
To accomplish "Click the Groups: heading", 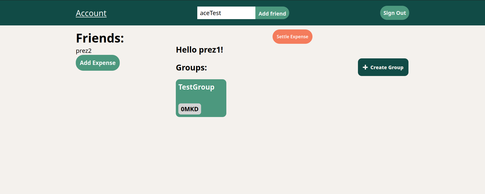I will (x=191, y=68).
